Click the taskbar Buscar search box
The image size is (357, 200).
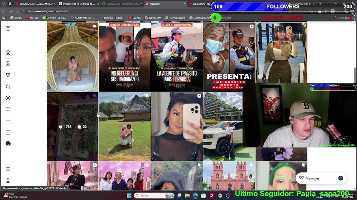154,196
